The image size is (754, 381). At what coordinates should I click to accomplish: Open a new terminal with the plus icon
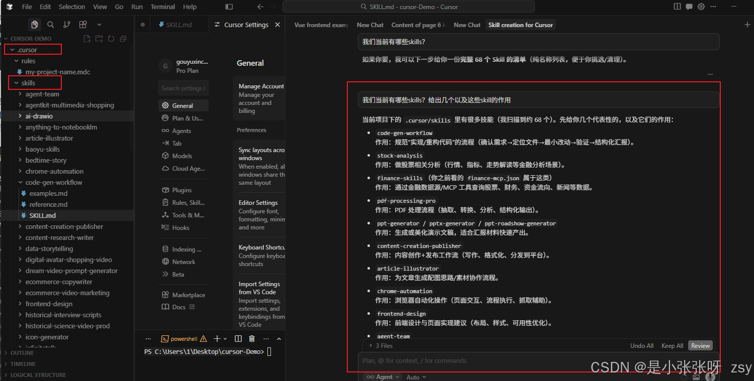pyautogui.click(x=217, y=338)
